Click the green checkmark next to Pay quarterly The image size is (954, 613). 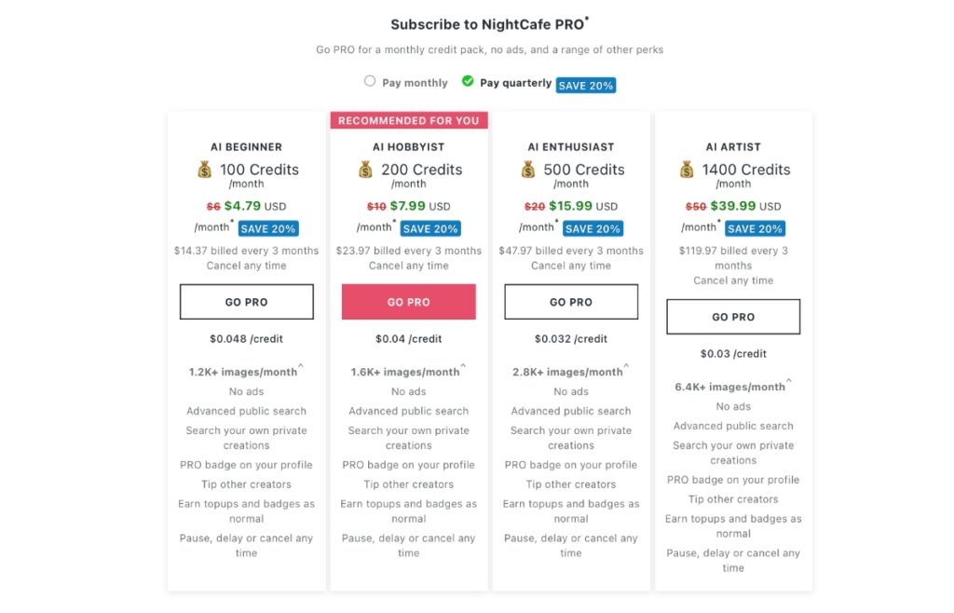[468, 81]
